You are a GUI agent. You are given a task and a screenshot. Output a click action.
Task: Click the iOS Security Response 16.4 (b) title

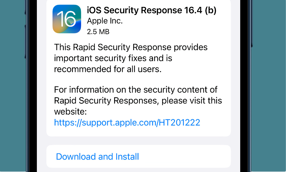(x=152, y=11)
